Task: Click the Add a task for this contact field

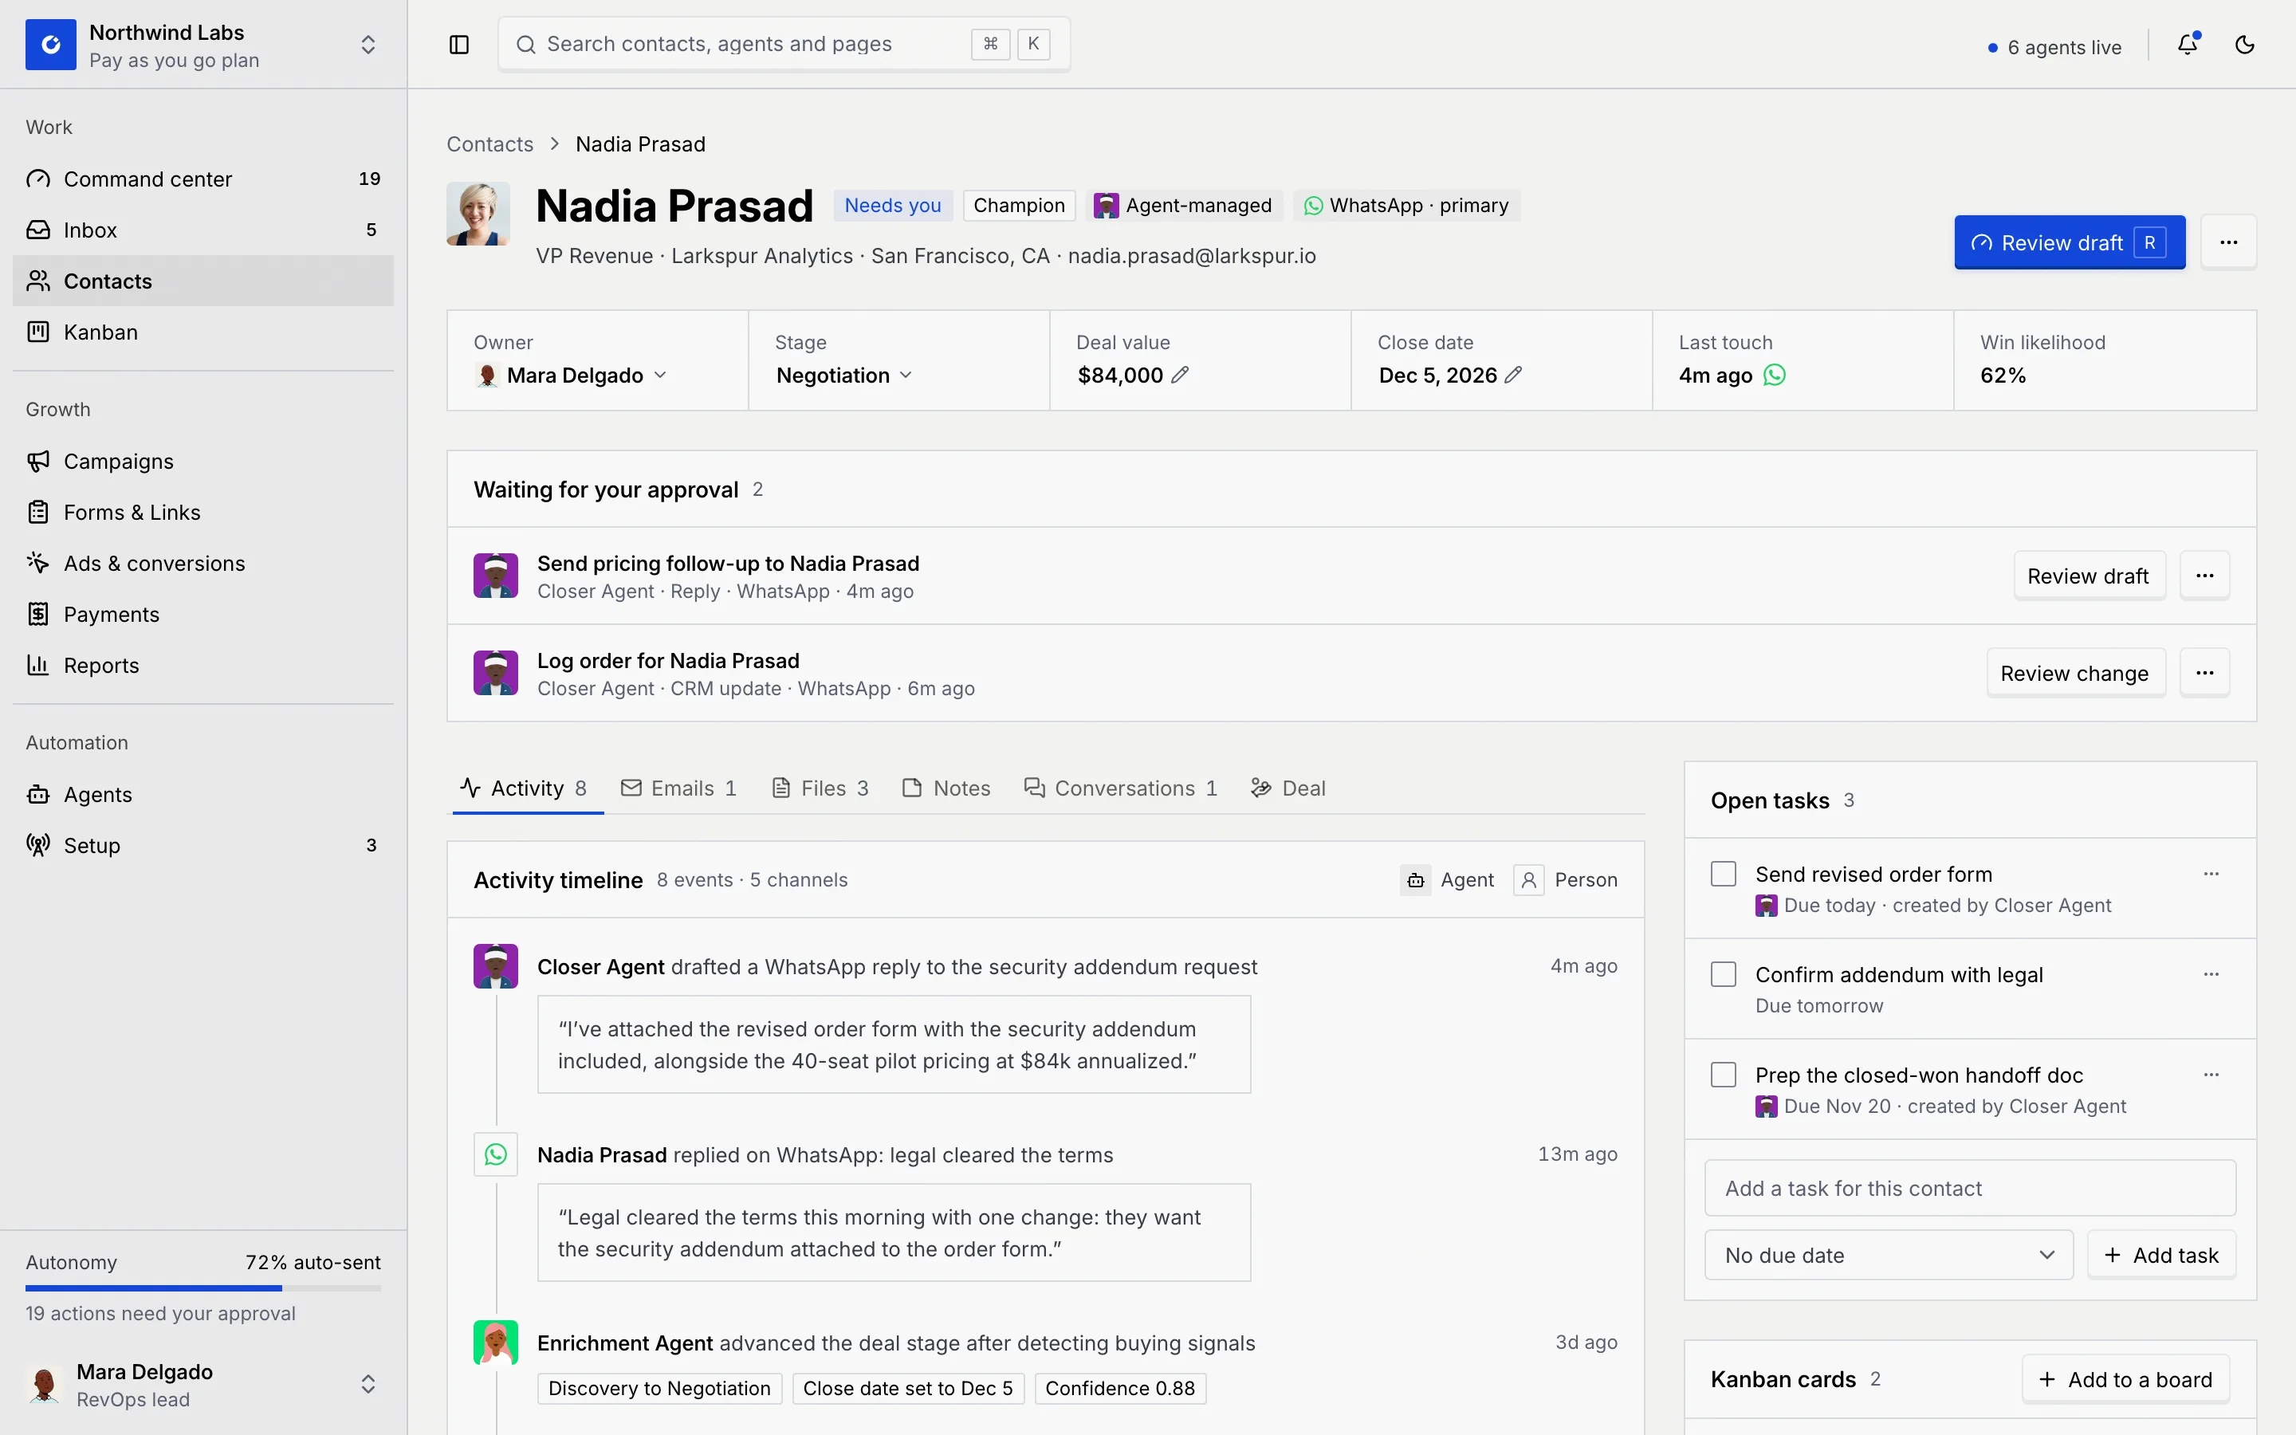Action: point(1970,1188)
